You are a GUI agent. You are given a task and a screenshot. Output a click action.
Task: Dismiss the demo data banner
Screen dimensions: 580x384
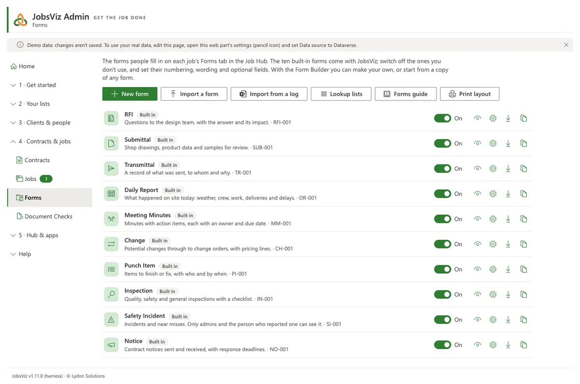tap(566, 45)
